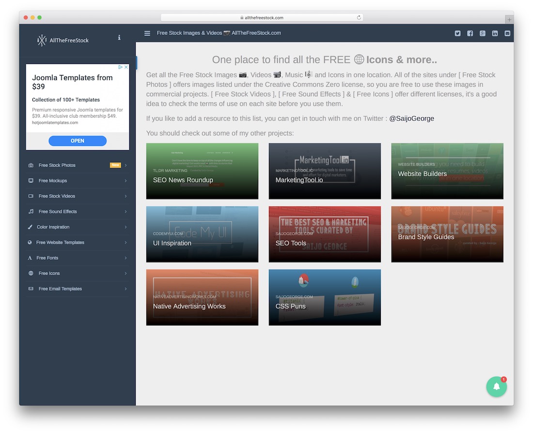Open the Free Stock Videos menu item
Image resolution: width=533 pixels, height=433 pixels.
[78, 196]
